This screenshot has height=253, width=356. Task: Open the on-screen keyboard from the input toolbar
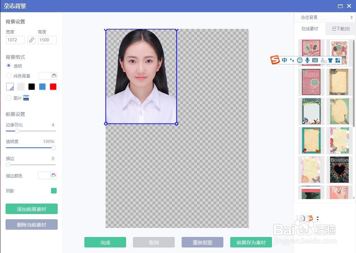pos(315,60)
